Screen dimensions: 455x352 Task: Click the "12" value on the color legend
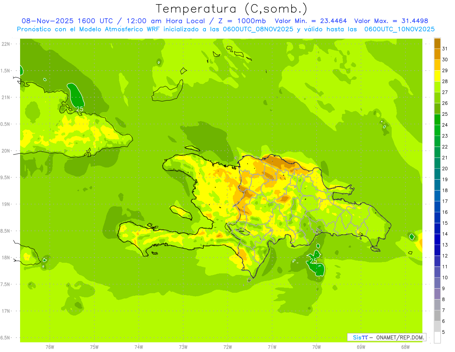[445, 256]
